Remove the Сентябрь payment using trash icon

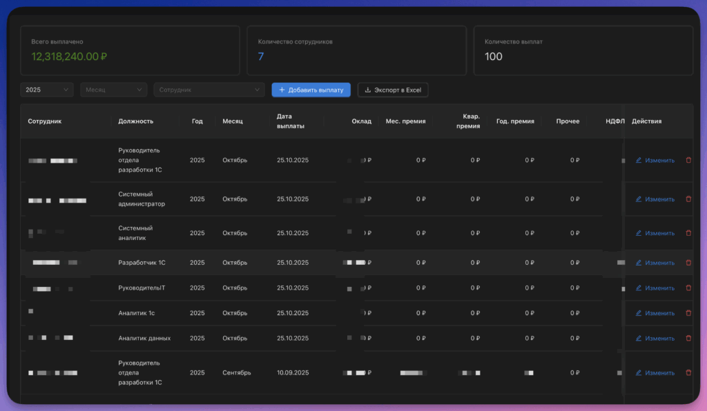(688, 373)
